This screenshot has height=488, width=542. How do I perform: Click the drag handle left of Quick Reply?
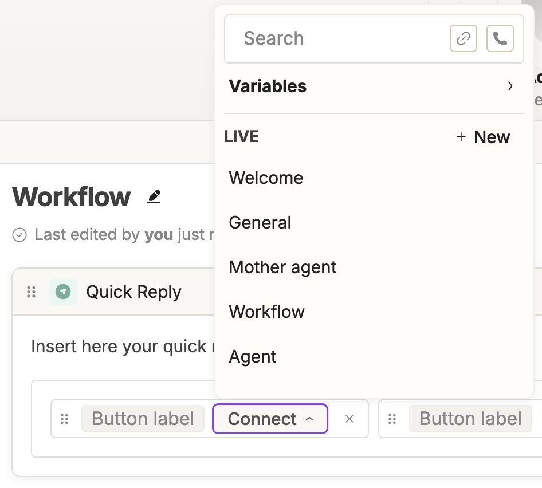click(32, 292)
